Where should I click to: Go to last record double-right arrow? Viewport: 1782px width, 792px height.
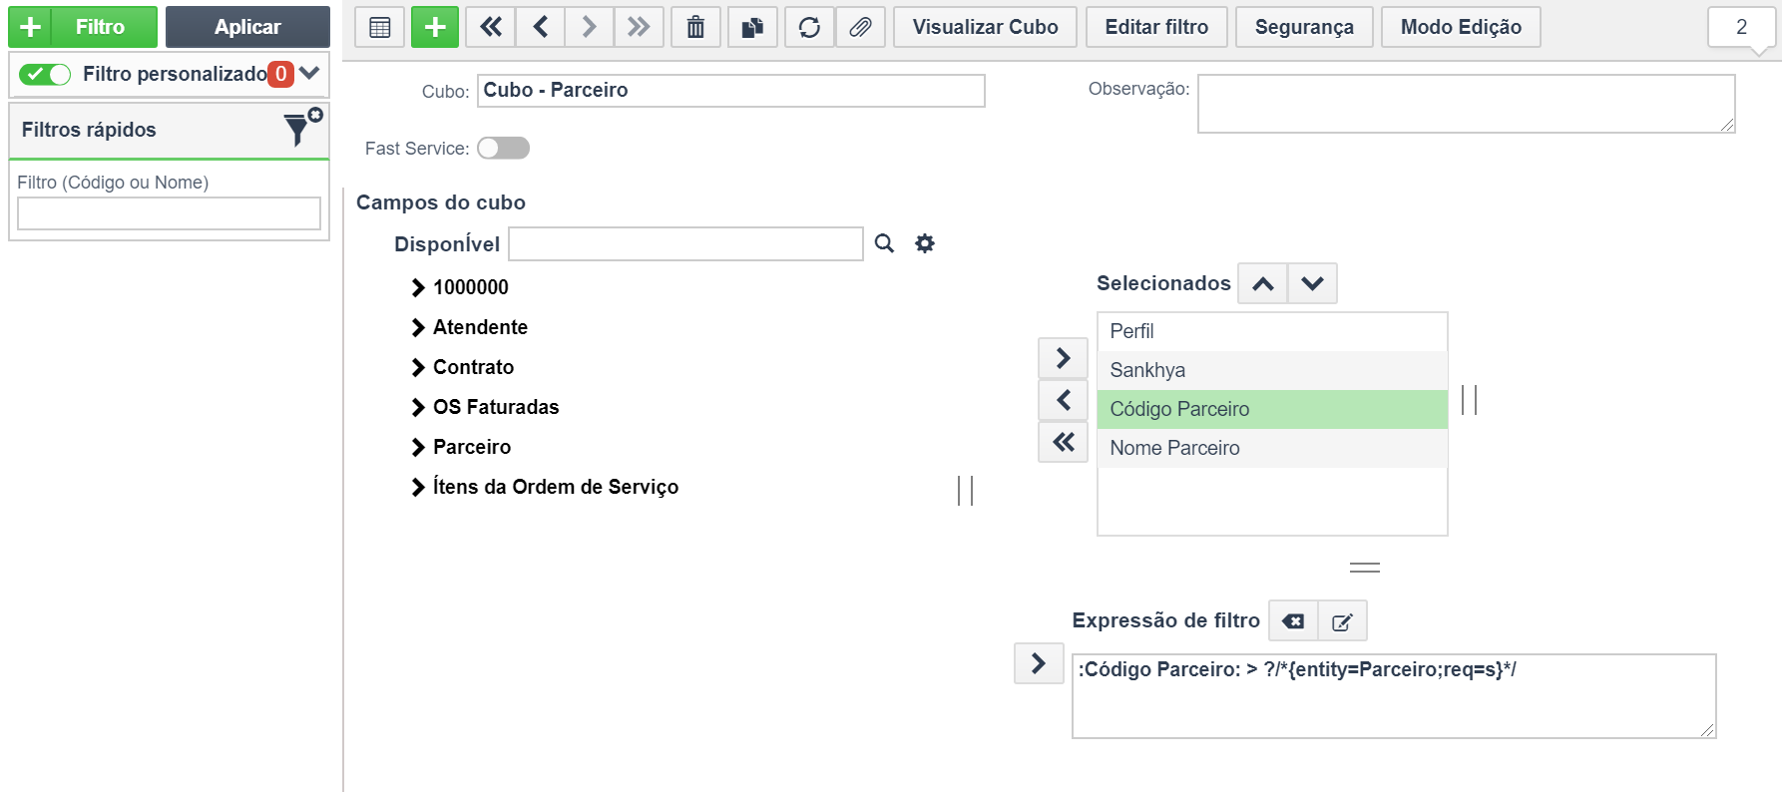pos(639,27)
